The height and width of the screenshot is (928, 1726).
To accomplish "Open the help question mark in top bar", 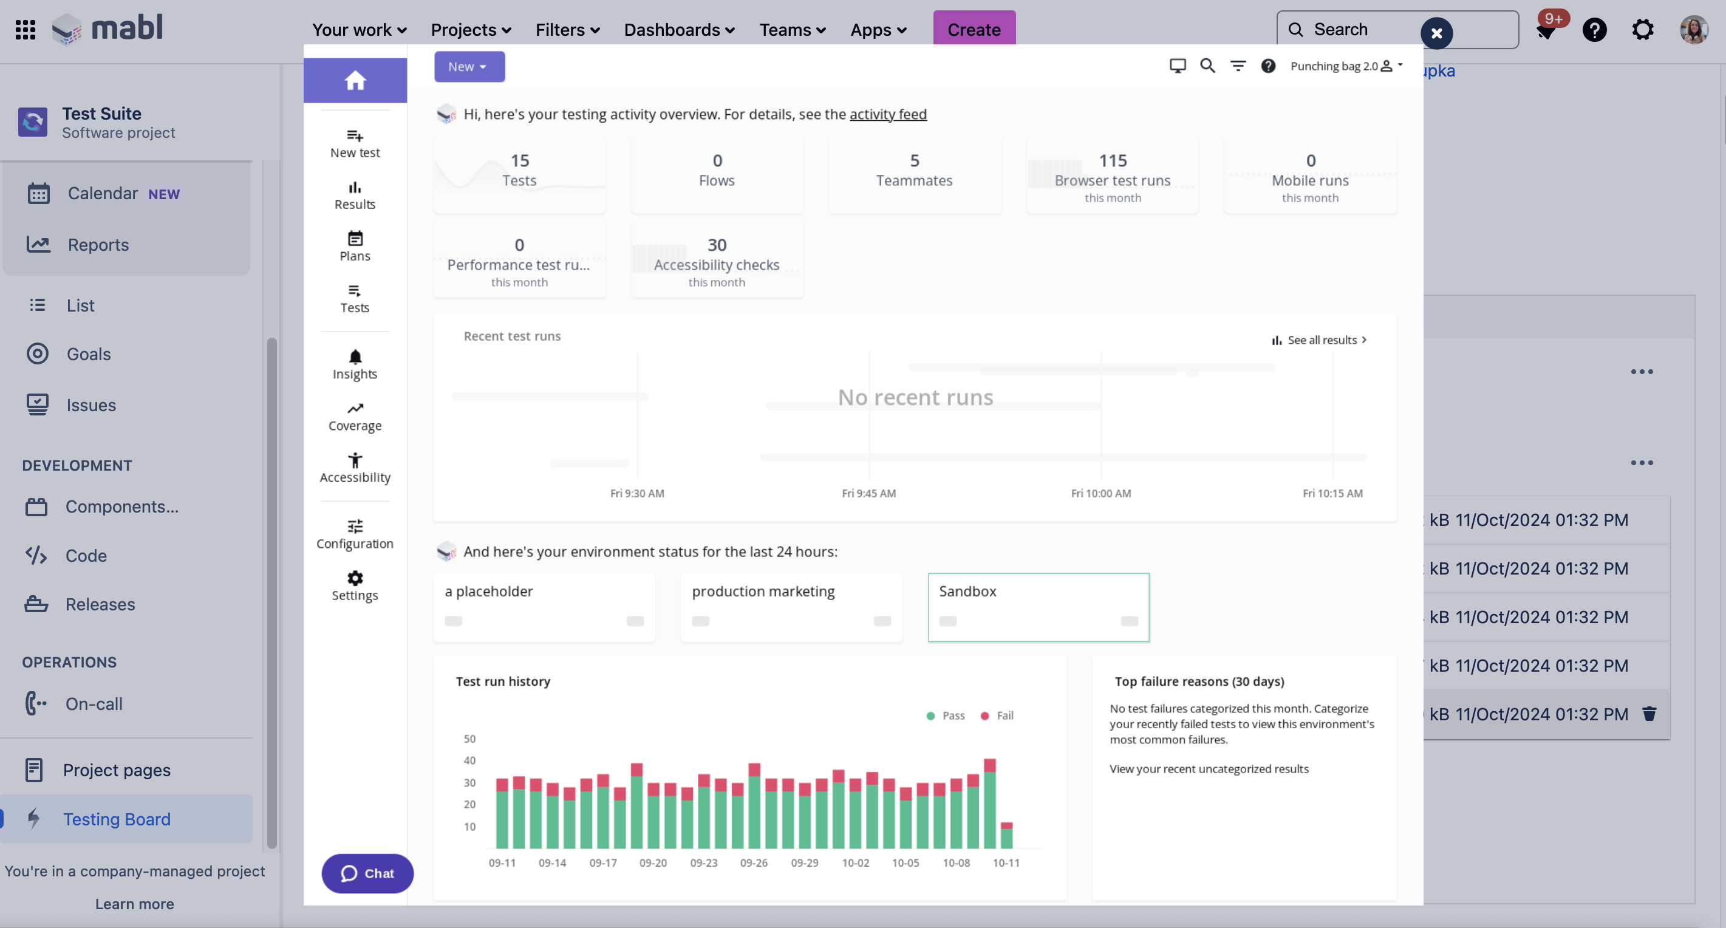I will pyautogui.click(x=1595, y=30).
